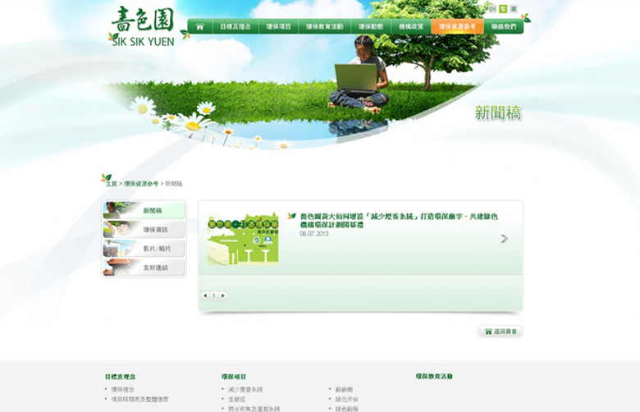Viewport: 640px width, 412px height.
Task: Open the 環保項目 menu item
Action: (278, 26)
